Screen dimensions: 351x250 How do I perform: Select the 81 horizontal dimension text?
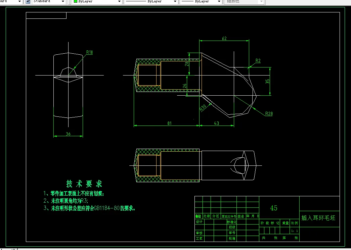(170, 123)
